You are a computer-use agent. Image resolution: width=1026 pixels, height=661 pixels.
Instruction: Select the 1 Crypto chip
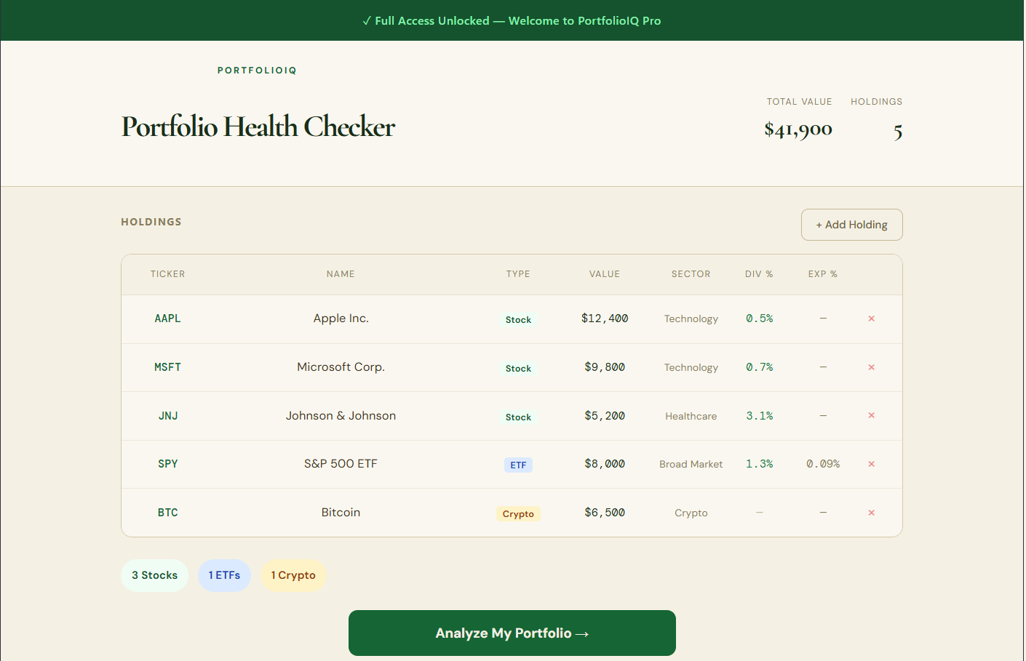pyautogui.click(x=293, y=575)
